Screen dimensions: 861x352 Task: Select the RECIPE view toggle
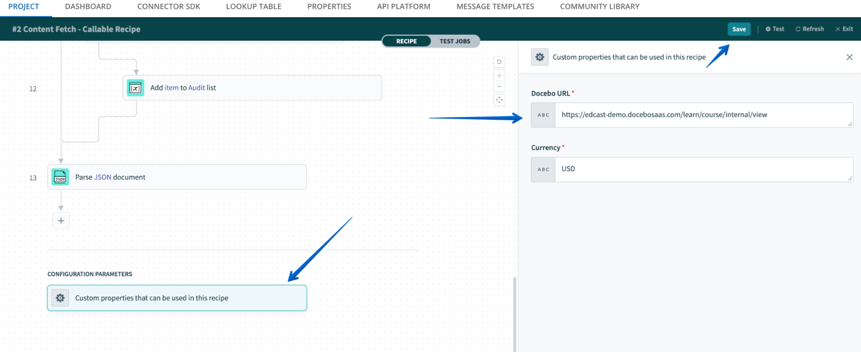(x=407, y=41)
